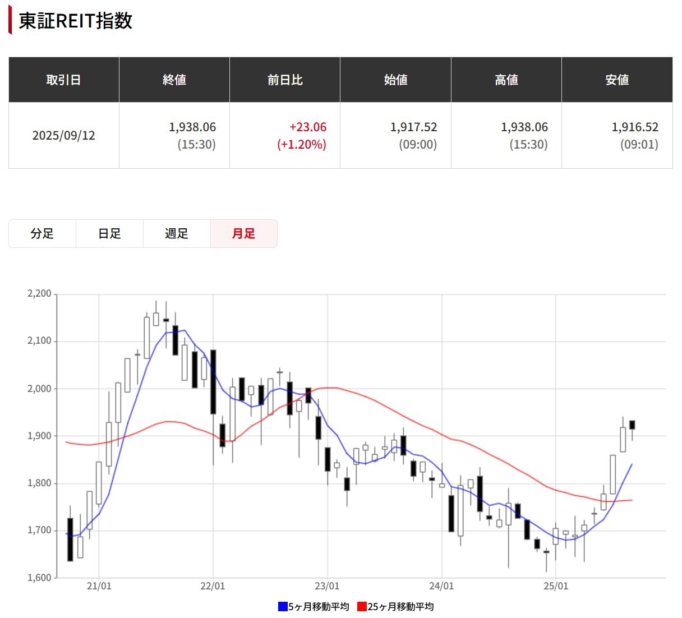Screen dimensions: 682x618
Task: Click the 21/01 axis label on chart
Action: tap(99, 585)
